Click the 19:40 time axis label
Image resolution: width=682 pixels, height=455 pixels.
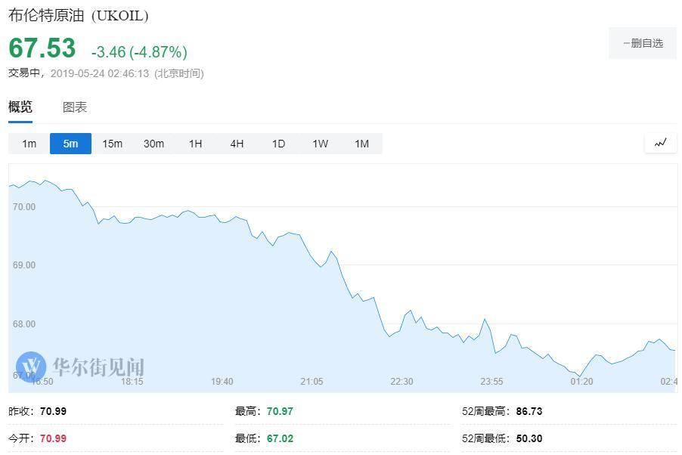point(222,382)
